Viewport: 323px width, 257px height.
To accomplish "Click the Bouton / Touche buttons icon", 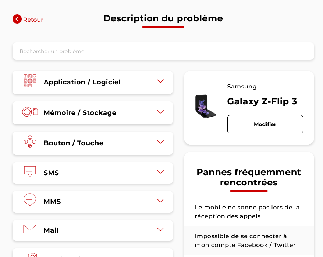I will pyautogui.click(x=30, y=142).
